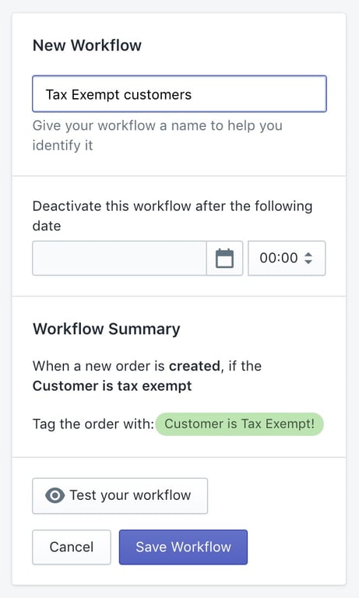Click the When a new order is text
Image resolution: width=359 pixels, height=598 pixels.
(x=98, y=366)
